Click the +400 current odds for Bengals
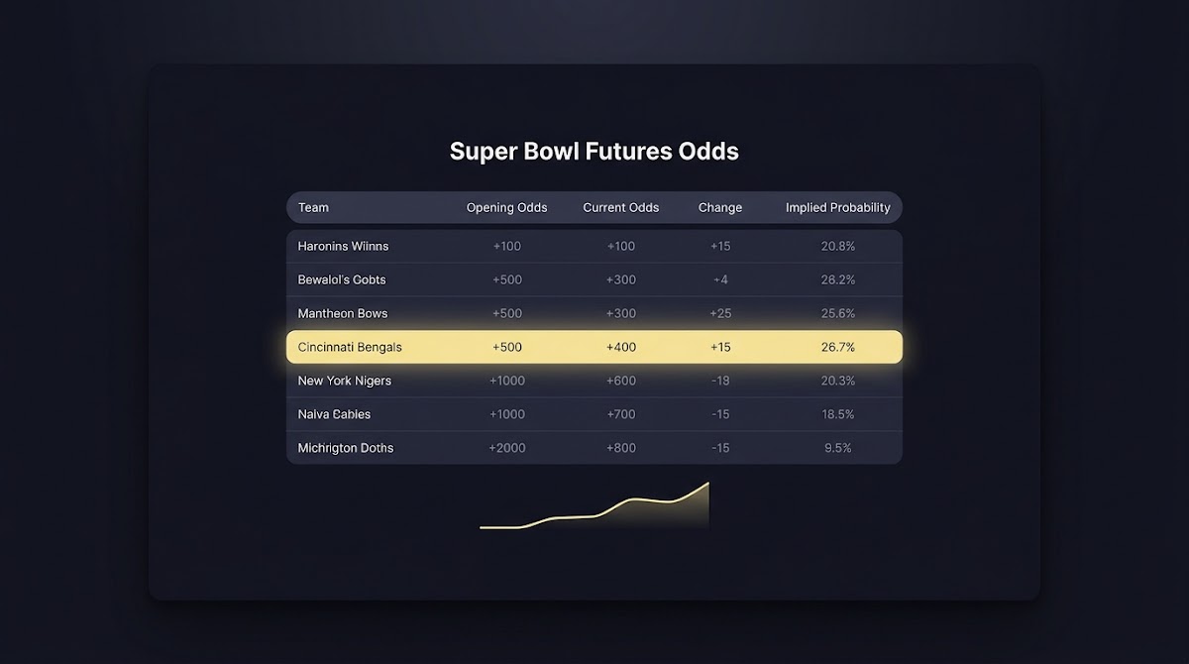The image size is (1189, 664). (x=621, y=347)
